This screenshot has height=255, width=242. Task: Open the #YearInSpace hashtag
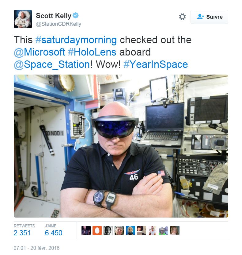156,64
